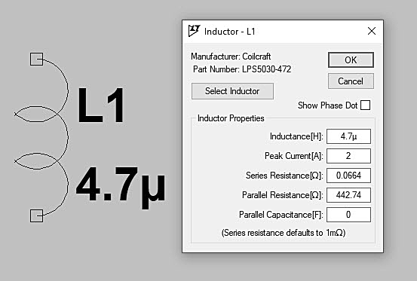Click the Parallel Resistance field 442.74
The width and height of the screenshot is (417, 281).
tap(348, 195)
